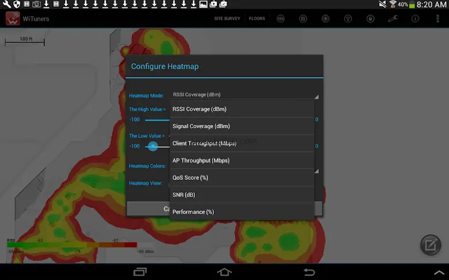Click the 'Heatmap Colors:' label
The image size is (449, 280).
(147, 166)
